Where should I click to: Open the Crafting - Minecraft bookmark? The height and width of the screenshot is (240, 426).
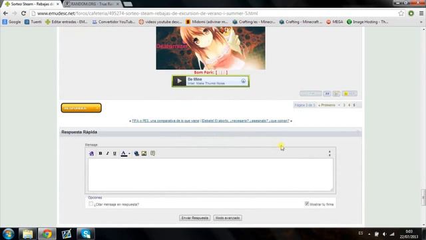coord(300,22)
